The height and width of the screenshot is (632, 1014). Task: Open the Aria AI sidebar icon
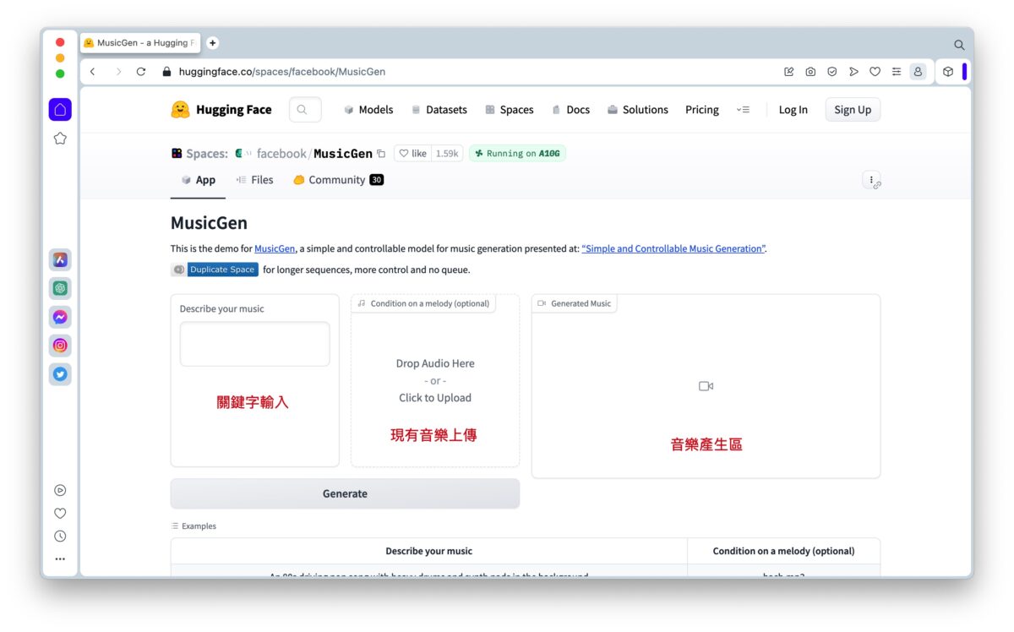coord(60,260)
